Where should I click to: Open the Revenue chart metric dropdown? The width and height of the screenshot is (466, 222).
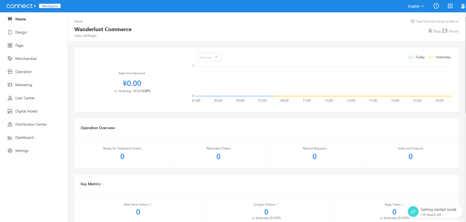[x=209, y=57]
